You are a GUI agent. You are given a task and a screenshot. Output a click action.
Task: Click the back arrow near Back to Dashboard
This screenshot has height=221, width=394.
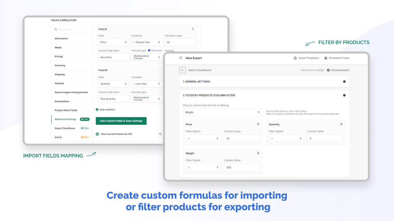tap(182, 70)
